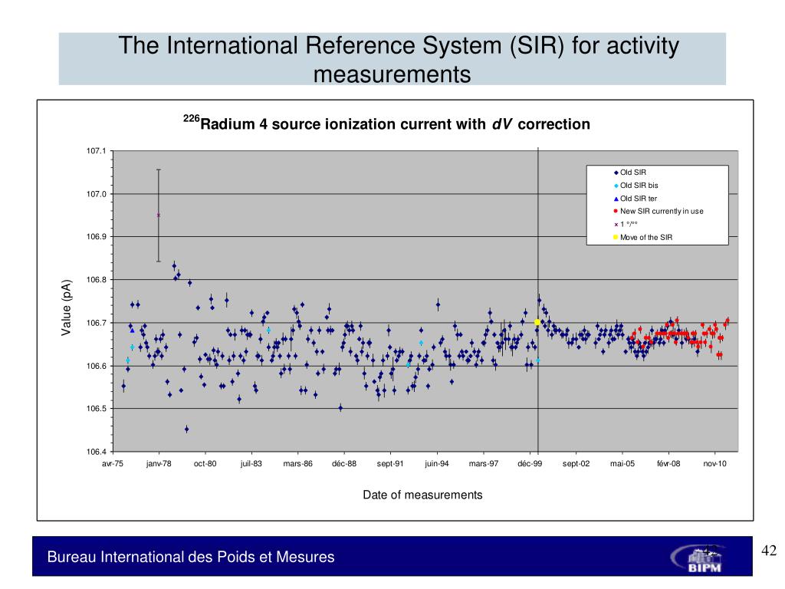Click the BIPM logo in footer

point(698,558)
